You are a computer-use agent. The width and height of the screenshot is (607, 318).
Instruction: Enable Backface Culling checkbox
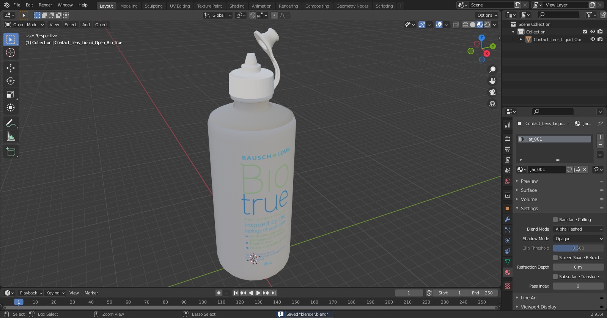[x=555, y=220]
